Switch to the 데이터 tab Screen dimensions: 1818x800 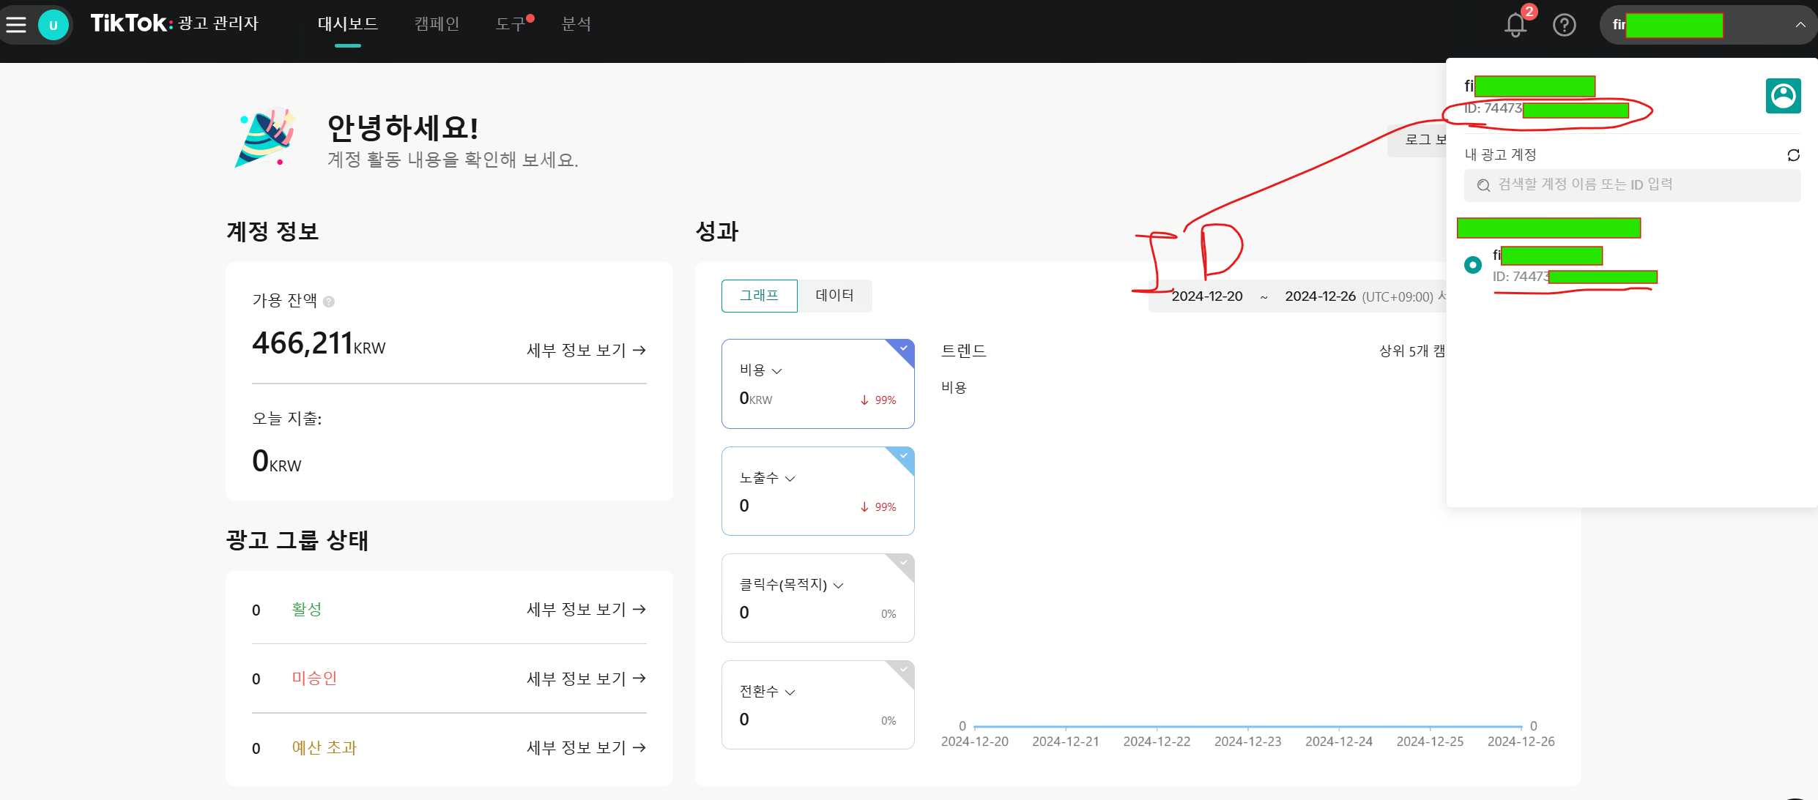click(834, 296)
